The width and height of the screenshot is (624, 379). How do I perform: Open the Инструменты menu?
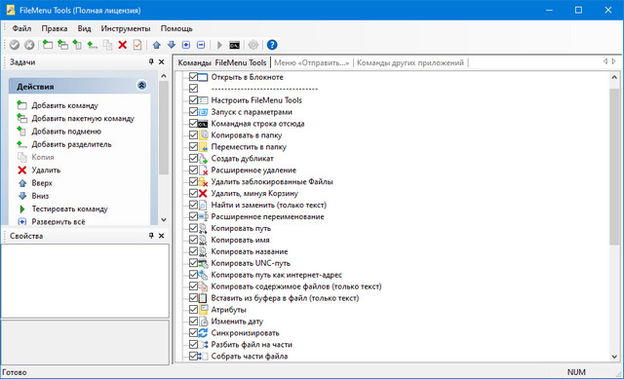click(126, 28)
